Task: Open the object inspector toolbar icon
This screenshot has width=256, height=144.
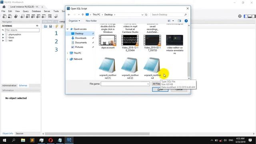Action: point(16,16)
